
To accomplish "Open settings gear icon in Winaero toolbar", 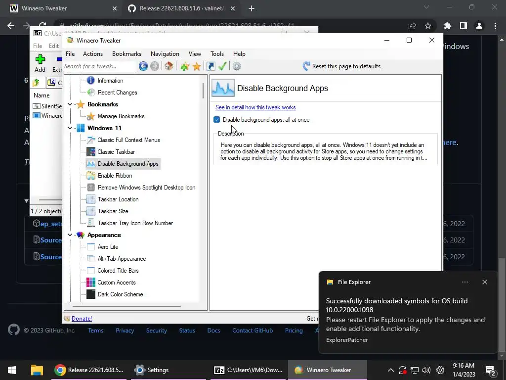I will coord(237,66).
